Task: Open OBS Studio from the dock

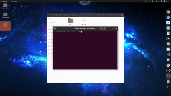Action: point(168,70)
